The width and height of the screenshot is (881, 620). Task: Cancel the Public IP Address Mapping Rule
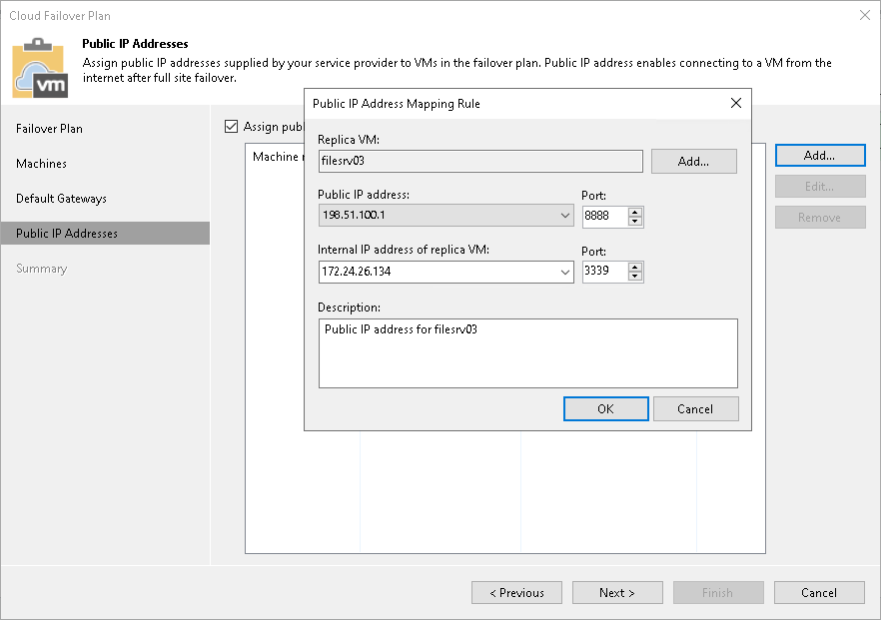tap(695, 408)
